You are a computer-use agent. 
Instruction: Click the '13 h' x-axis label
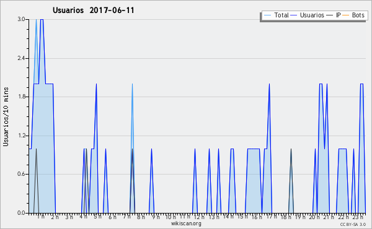click(214, 217)
